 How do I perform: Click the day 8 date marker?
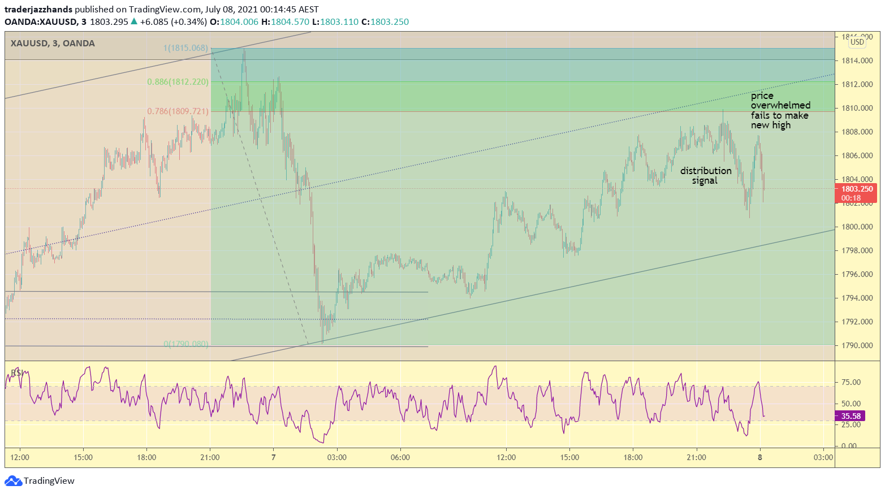coord(760,457)
